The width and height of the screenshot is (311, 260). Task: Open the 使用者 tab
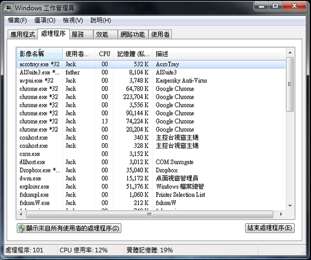point(160,34)
